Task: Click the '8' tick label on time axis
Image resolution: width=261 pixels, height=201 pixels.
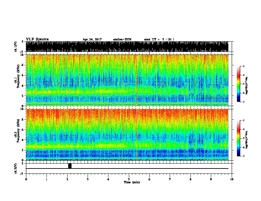Action: tap(190, 179)
